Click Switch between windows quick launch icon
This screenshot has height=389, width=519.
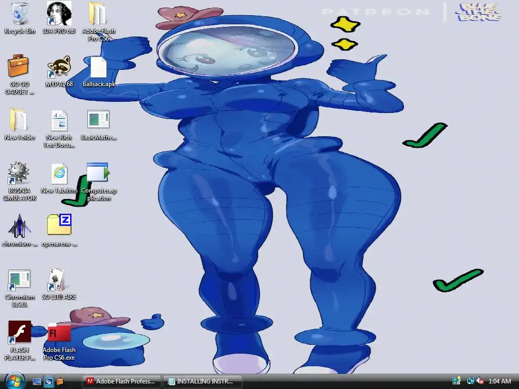tap(48, 381)
